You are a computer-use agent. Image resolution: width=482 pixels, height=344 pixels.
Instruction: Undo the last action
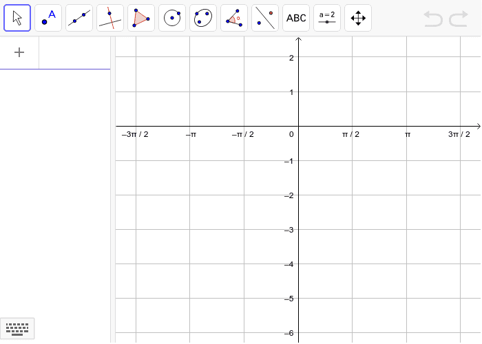click(433, 19)
